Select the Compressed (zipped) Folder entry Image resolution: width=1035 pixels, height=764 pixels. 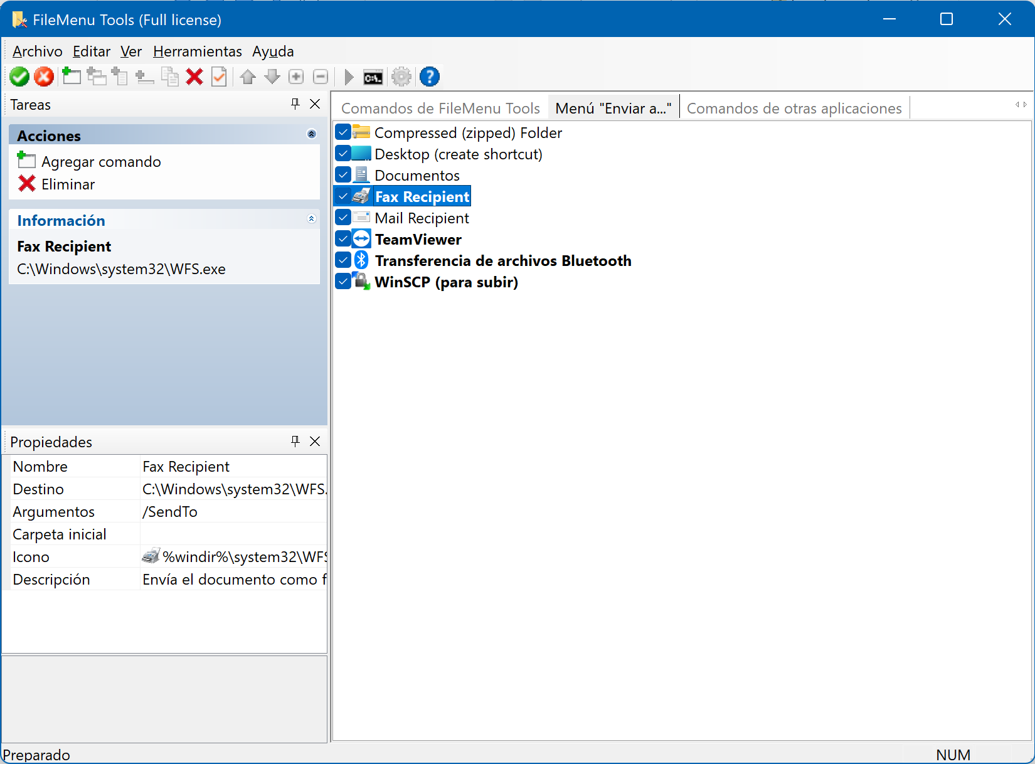(468, 133)
